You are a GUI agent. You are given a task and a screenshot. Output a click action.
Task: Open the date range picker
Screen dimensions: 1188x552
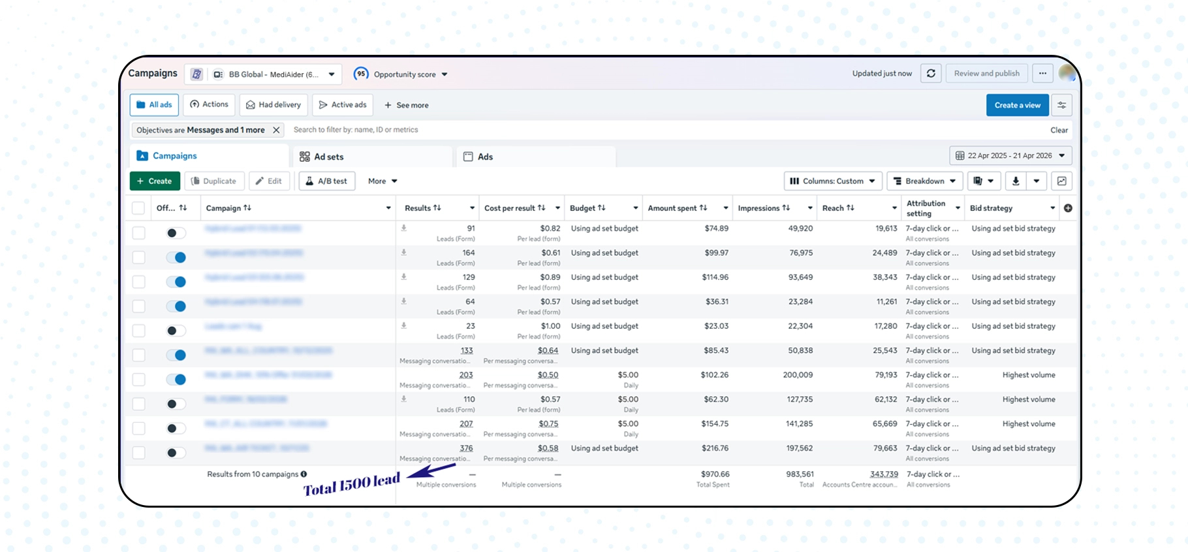(1010, 156)
